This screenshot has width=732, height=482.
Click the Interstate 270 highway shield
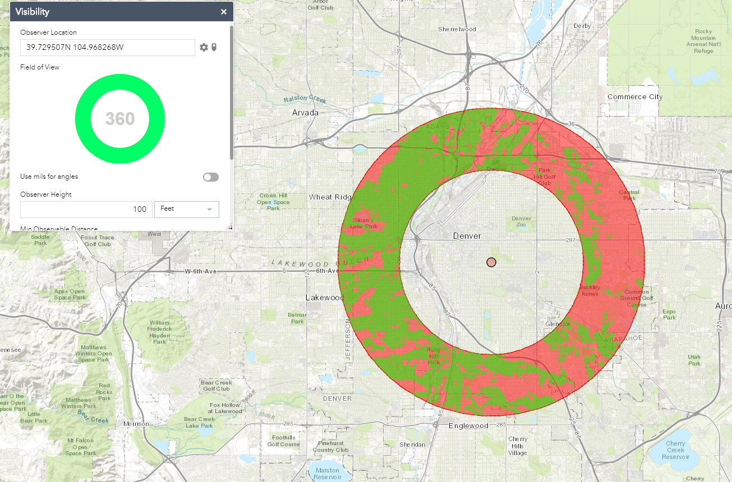click(525, 88)
